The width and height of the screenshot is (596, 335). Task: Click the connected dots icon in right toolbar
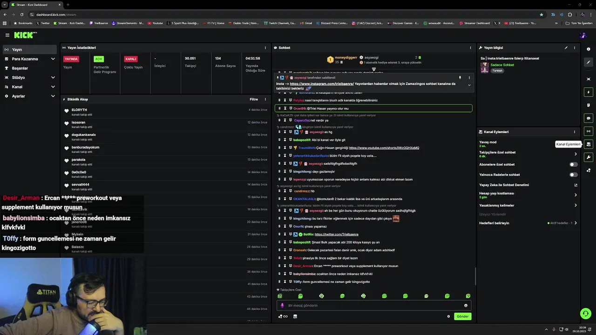click(589, 170)
